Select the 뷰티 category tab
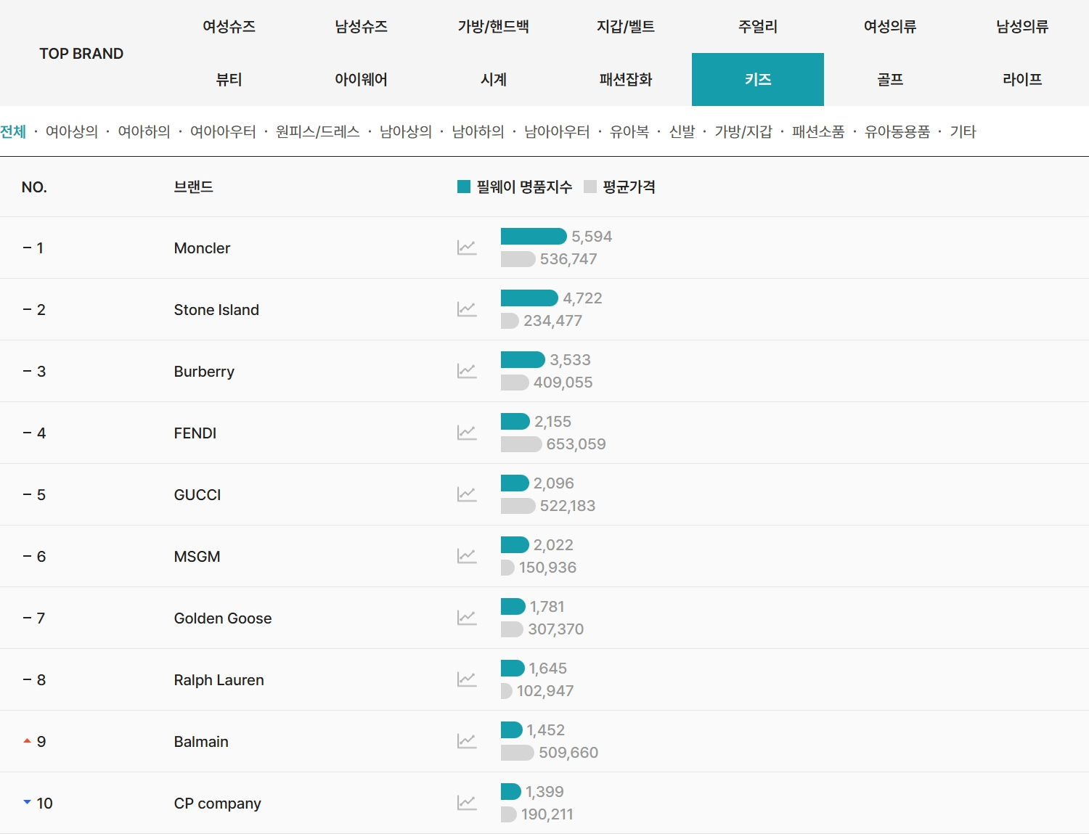 point(229,80)
